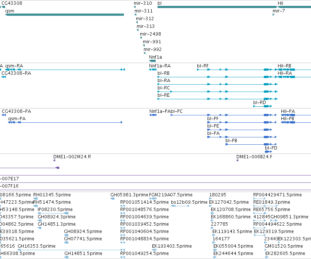
Task: Select the DME1-006B24.F clone end label
Action: (x=254, y=157)
